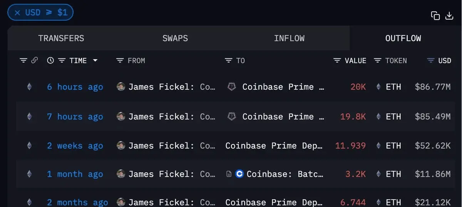This screenshot has height=207, width=462.
Task: Open the leftmost filter icon in header
Action: coord(23,60)
